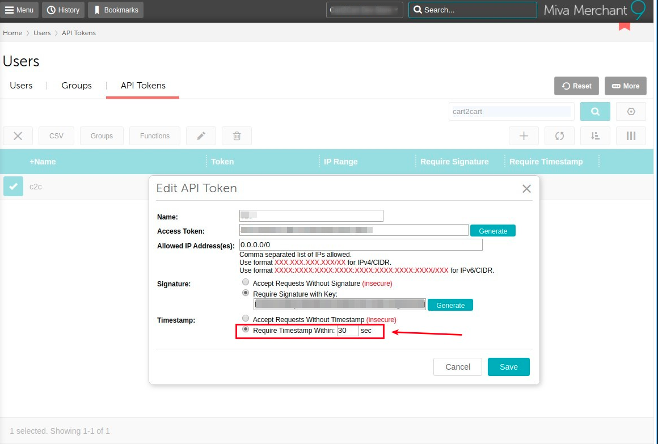Select Accept Requests Without Timestamp option
Viewport: 658px width, 444px height.
tap(246, 319)
